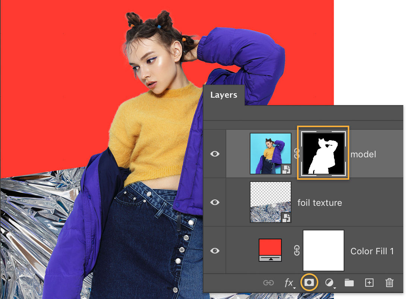This screenshot has height=299, width=410.
Task: Select the model layer mask thumbnail
Action: click(323, 154)
